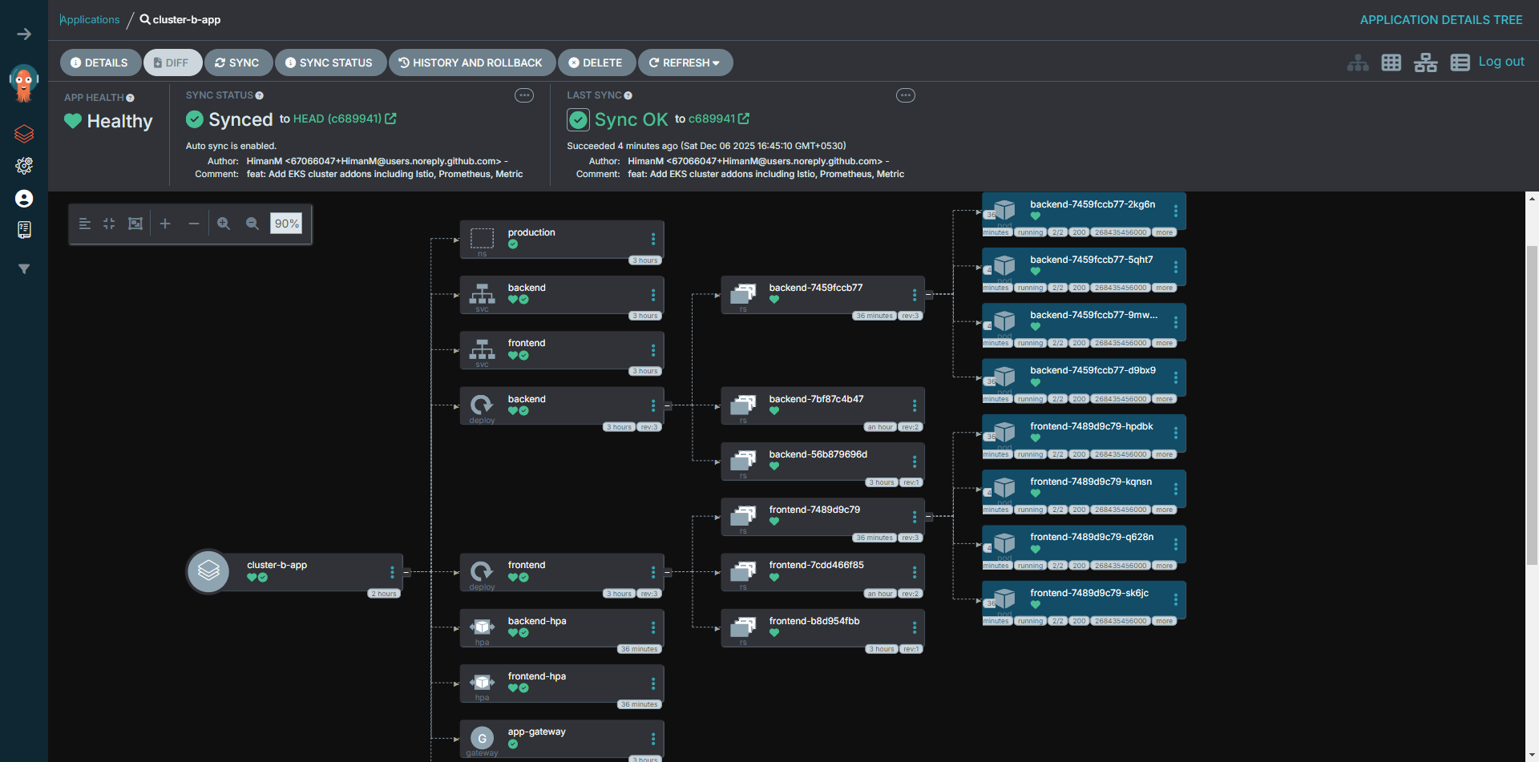
Task: Open Settings via the sidebar gear icon
Action: (x=24, y=166)
